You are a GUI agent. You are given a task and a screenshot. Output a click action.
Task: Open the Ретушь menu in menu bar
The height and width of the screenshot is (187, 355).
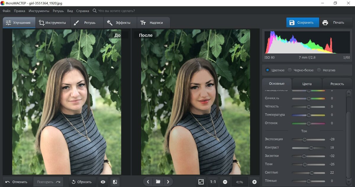(58, 11)
